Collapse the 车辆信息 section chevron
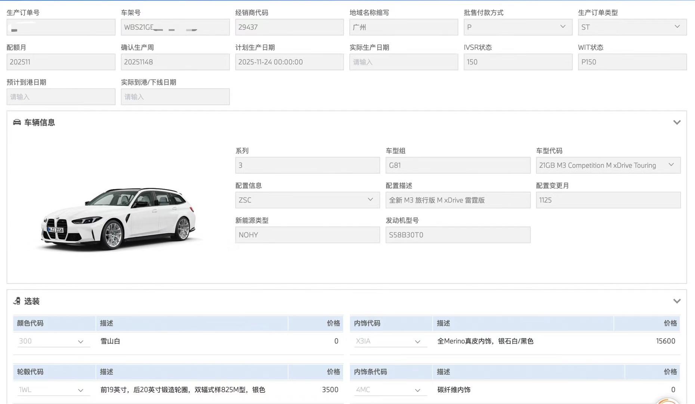Image resolution: width=695 pixels, height=404 pixels. pyautogui.click(x=677, y=122)
